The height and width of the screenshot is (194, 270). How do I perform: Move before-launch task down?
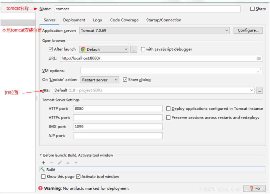tap(76, 163)
